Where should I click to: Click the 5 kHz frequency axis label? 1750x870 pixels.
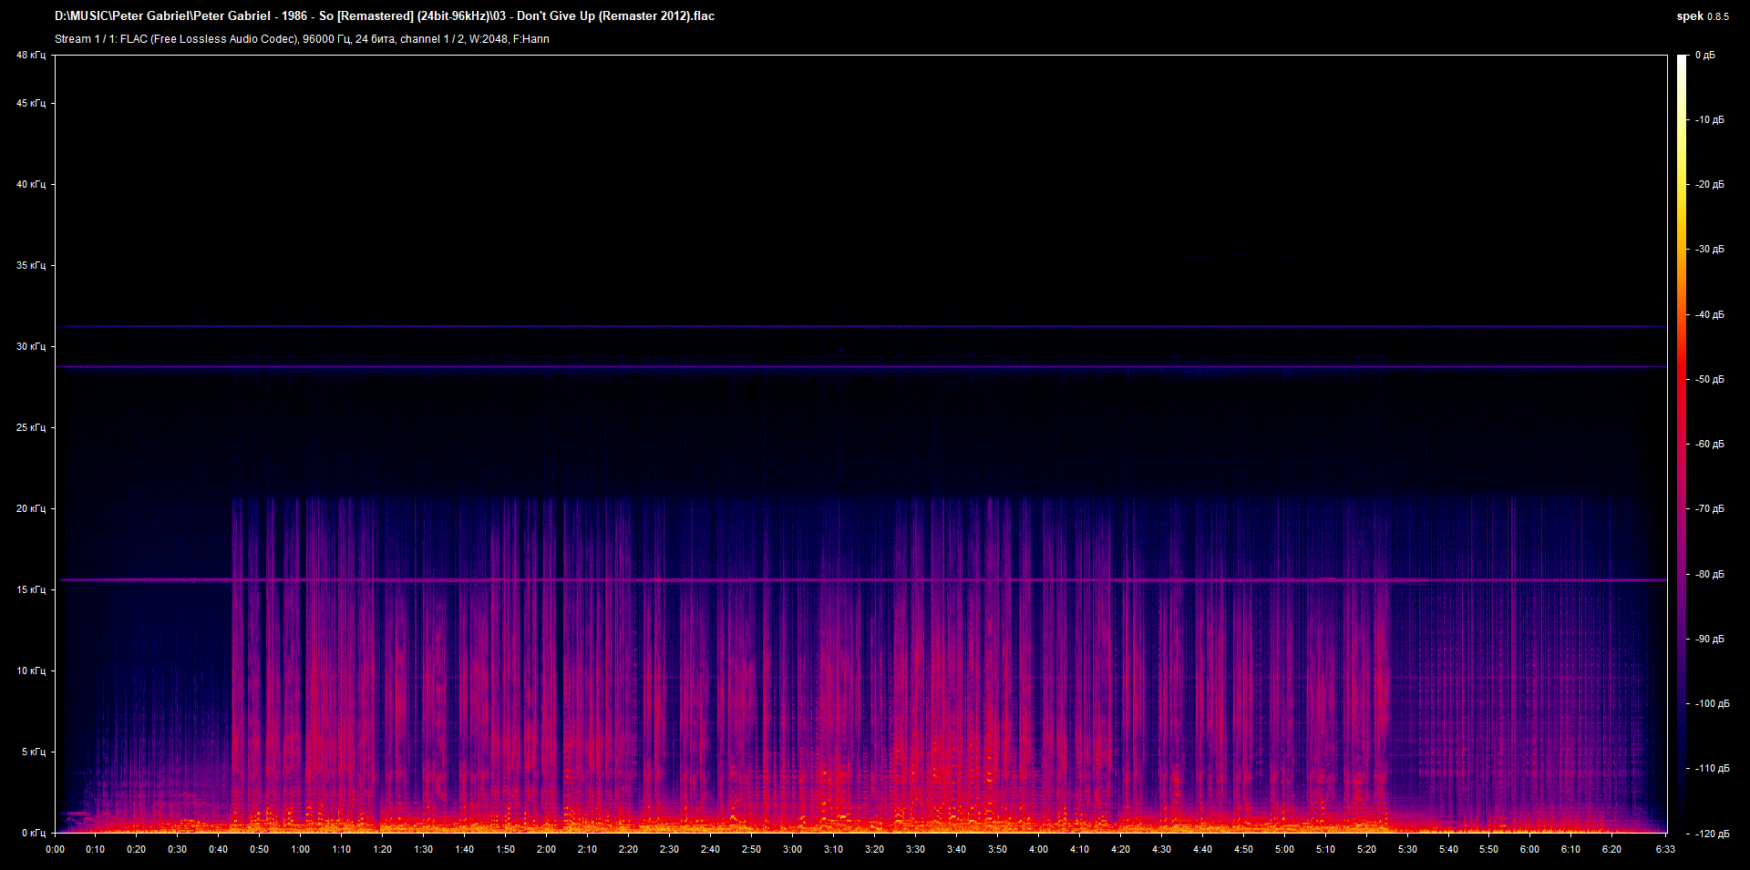tap(32, 752)
